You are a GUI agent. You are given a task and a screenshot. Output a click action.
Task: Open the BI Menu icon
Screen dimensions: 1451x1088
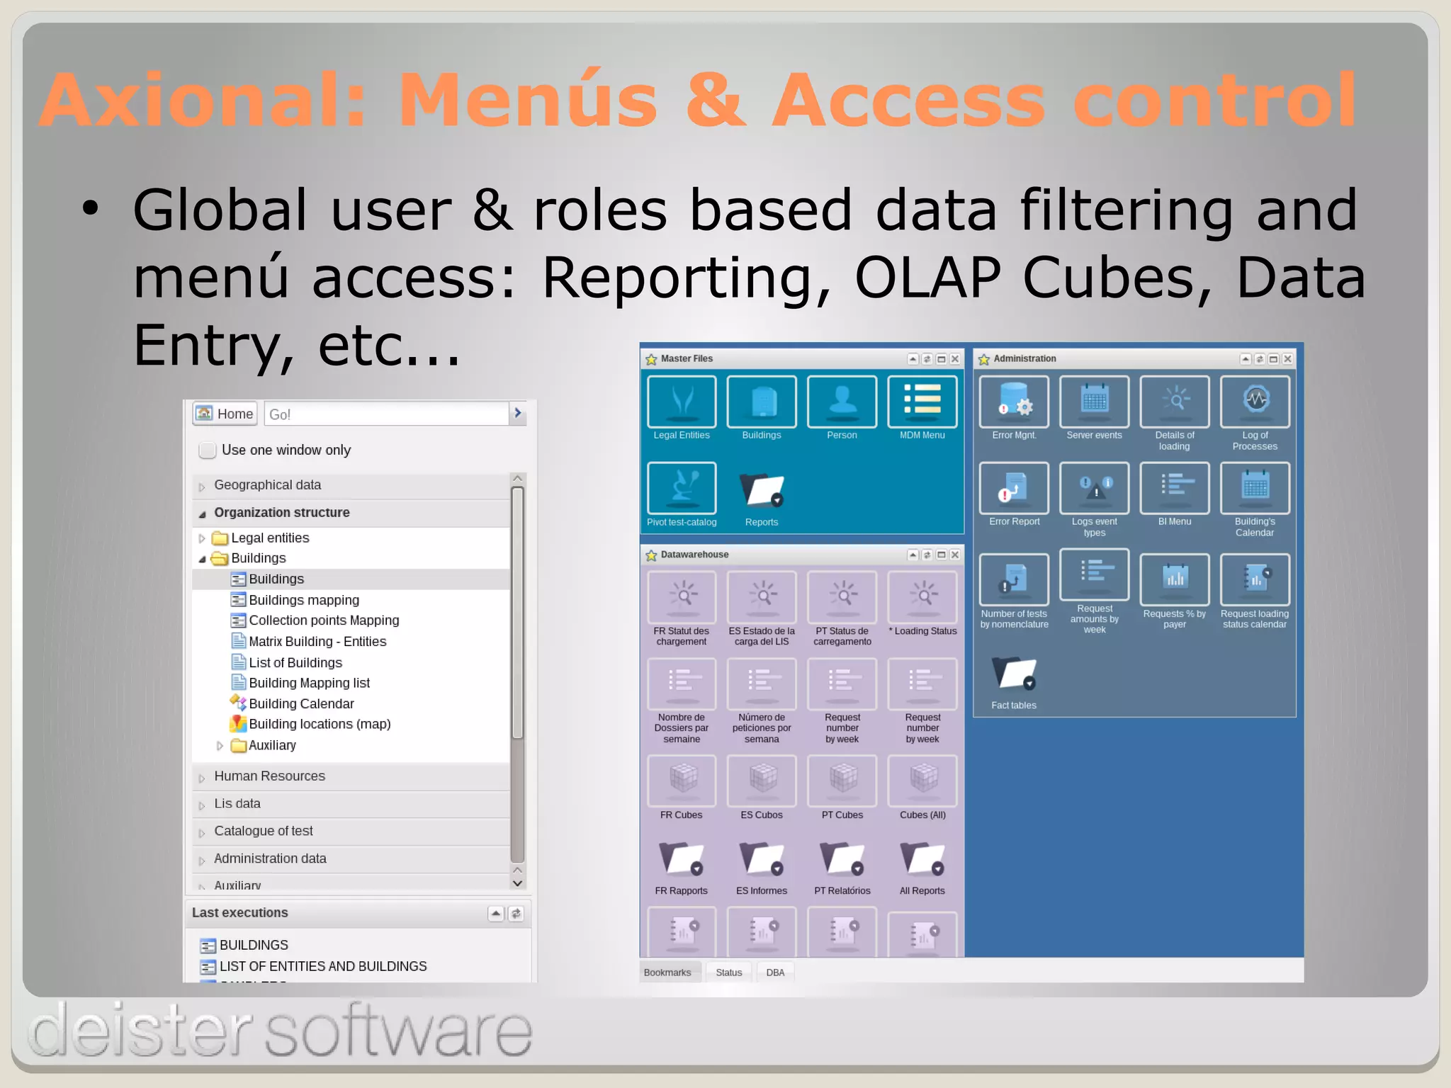(x=1175, y=488)
